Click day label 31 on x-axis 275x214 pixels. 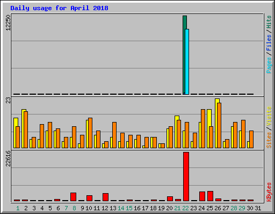pos(258,208)
